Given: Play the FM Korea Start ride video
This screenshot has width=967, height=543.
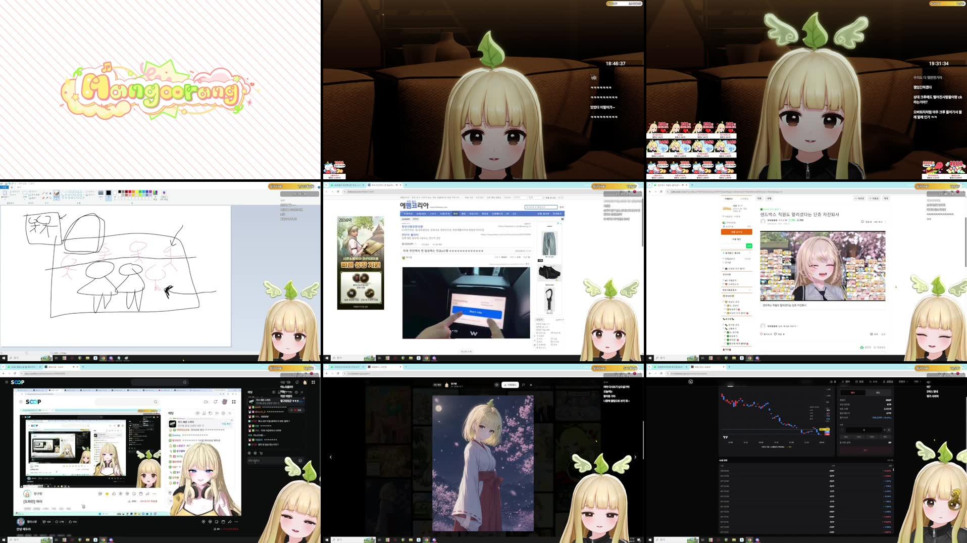Looking at the screenshot, I should tap(466, 303).
